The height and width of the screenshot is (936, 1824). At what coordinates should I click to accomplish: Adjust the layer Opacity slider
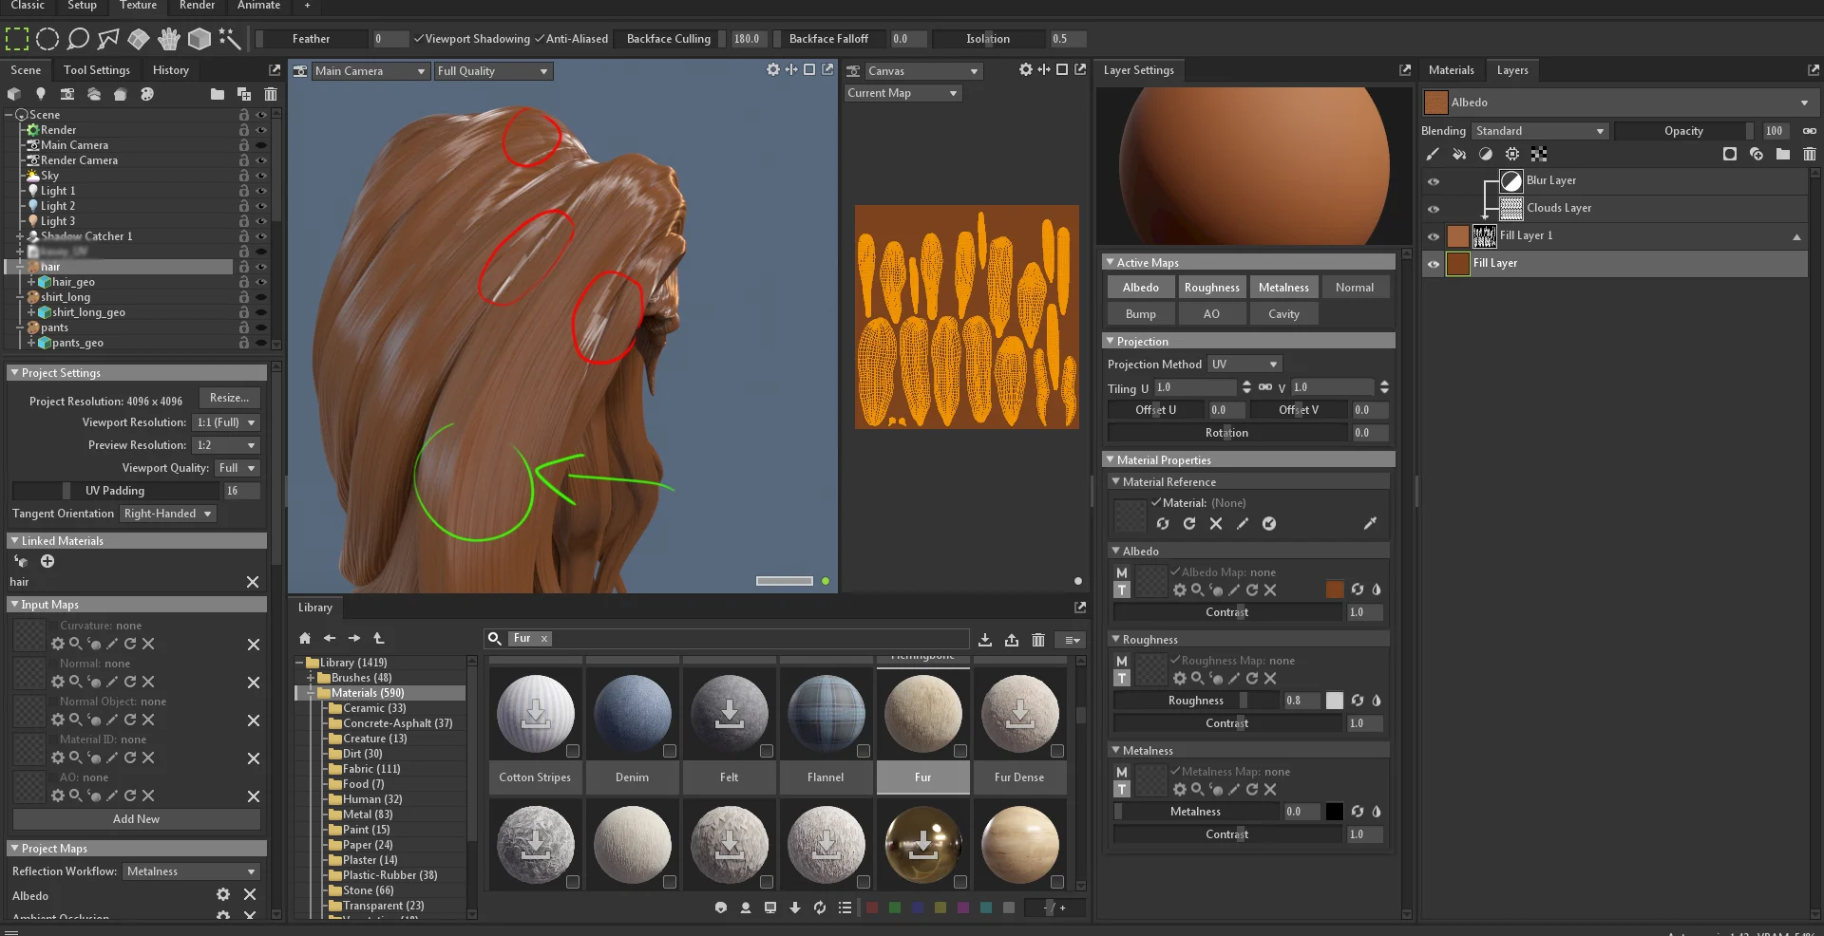pyautogui.click(x=1683, y=131)
